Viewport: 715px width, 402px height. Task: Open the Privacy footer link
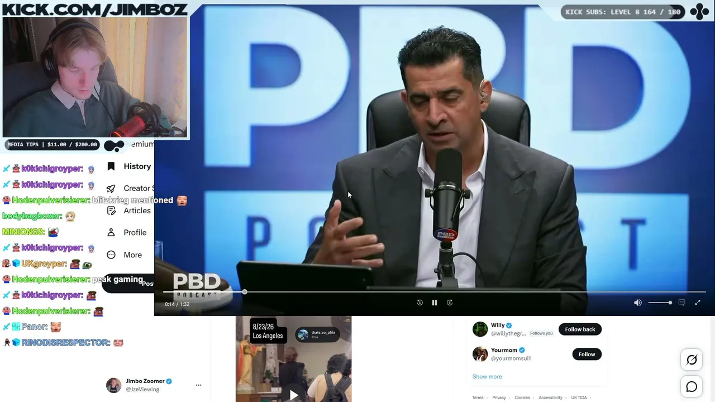click(499, 398)
